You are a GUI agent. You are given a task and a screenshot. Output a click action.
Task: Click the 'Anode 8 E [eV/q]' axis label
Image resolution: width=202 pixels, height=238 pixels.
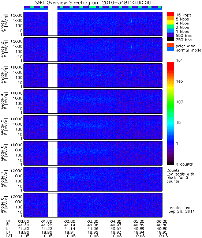pyautogui.click(x=4, y=205)
